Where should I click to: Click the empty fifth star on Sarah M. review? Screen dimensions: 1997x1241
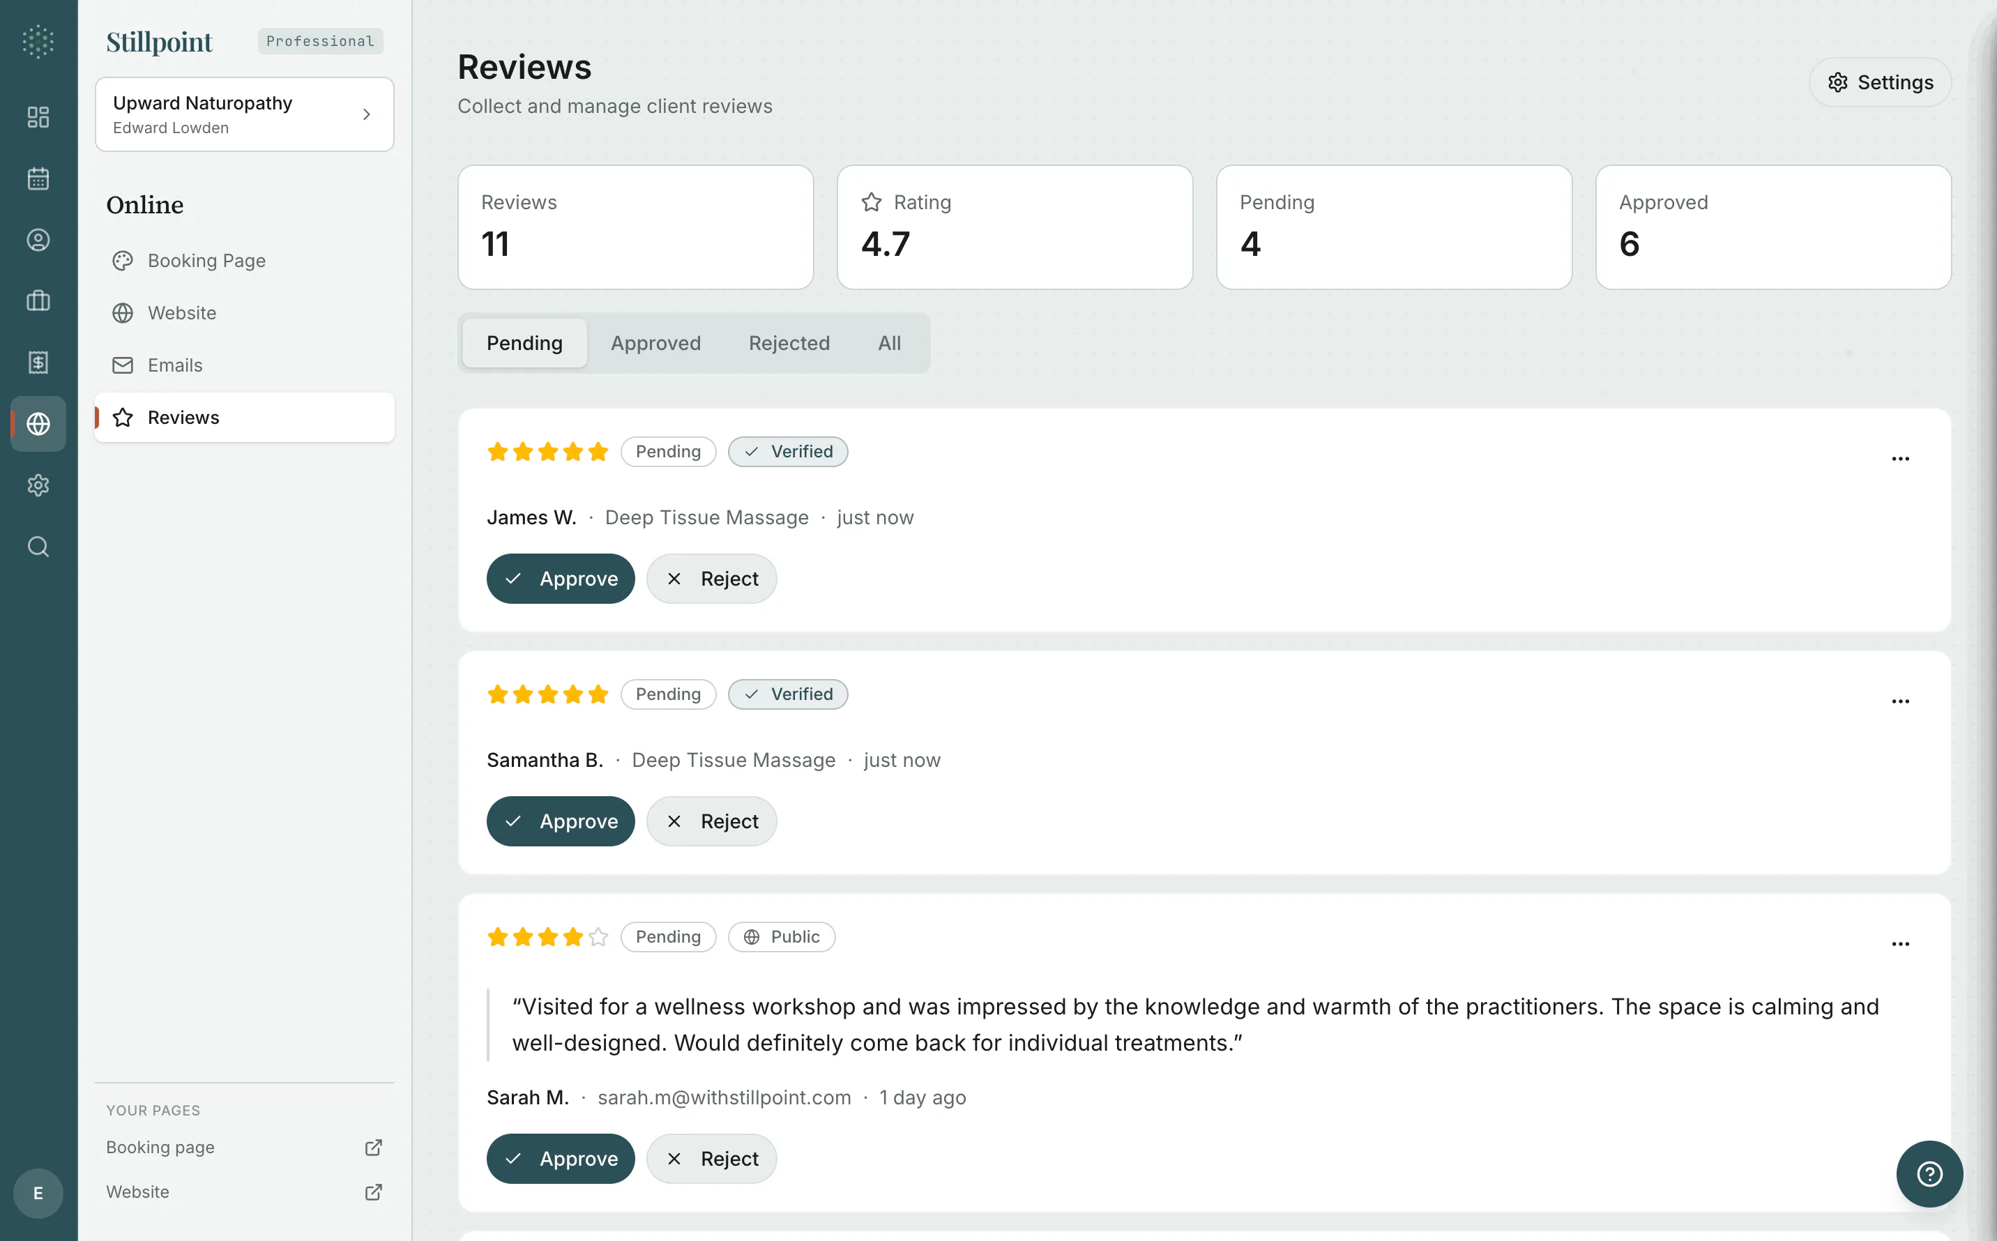pos(598,936)
